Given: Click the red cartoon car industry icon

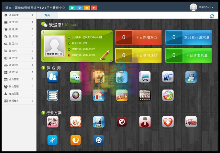Looking at the screenshot, I should pyautogui.click(x=191, y=122).
